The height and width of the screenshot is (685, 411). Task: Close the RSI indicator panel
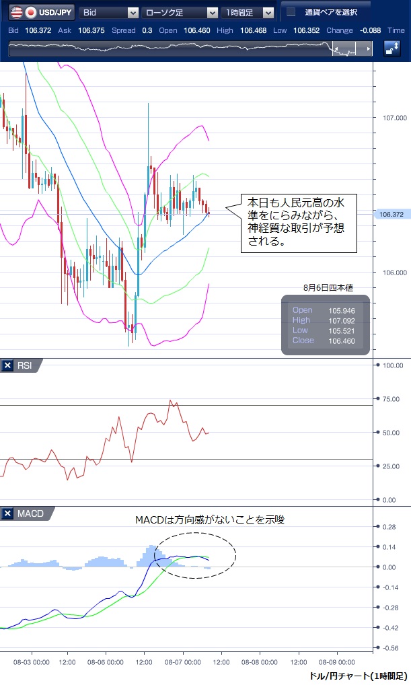8,365
